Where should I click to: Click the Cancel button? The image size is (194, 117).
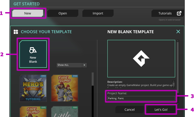(x=129, y=110)
